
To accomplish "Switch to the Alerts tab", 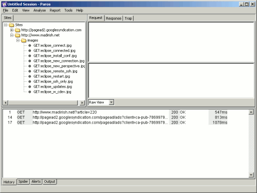I will point(36,182).
